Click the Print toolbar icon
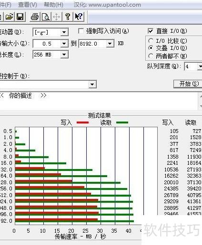This screenshot has height=245, width=202. 35,17
